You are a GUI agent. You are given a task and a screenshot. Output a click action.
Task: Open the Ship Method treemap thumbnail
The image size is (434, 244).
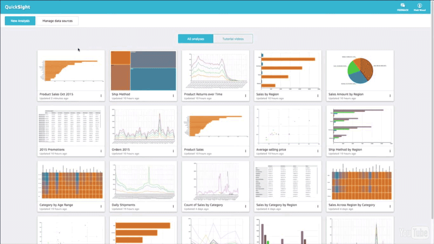(x=143, y=71)
